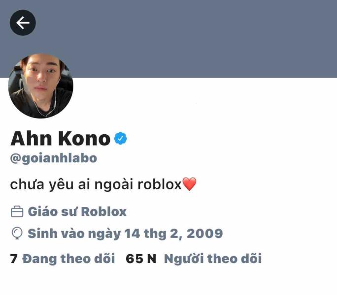Screen dimensions: 337x295
Task: Select the display name Ahn Kono
Action: 61,138
